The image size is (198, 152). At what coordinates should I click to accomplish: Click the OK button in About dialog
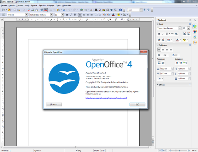138,104
